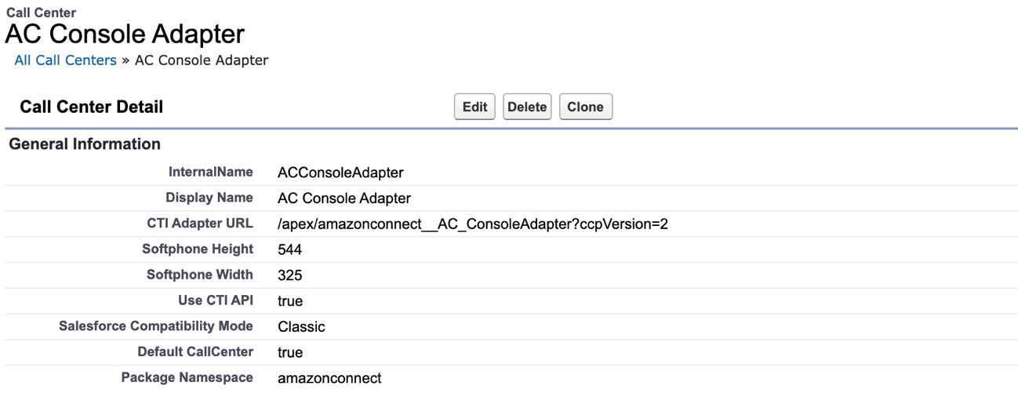The image size is (1018, 415).
Task: Open the All Call Centers link
Action: [x=65, y=60]
